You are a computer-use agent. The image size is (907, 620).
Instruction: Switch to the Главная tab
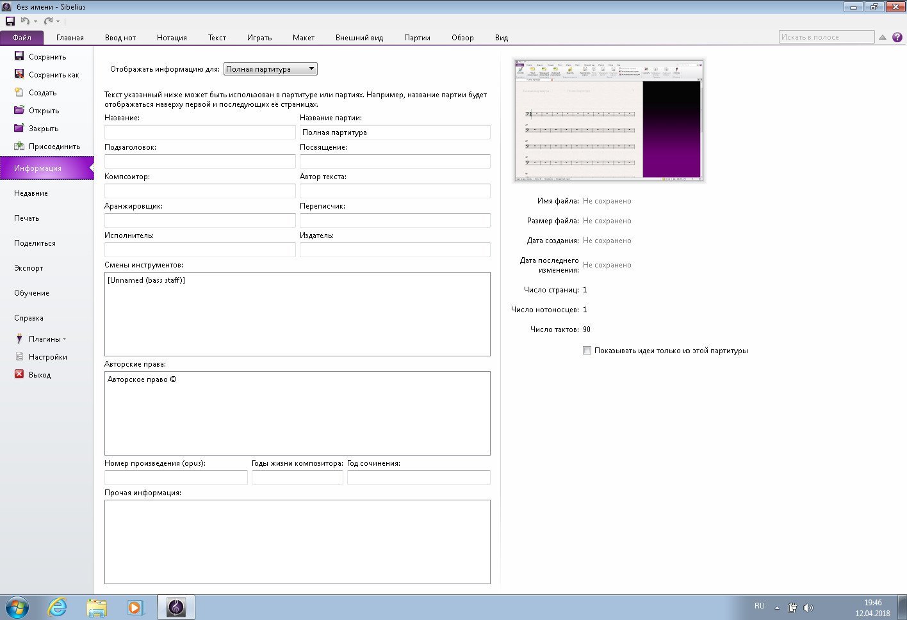(70, 37)
